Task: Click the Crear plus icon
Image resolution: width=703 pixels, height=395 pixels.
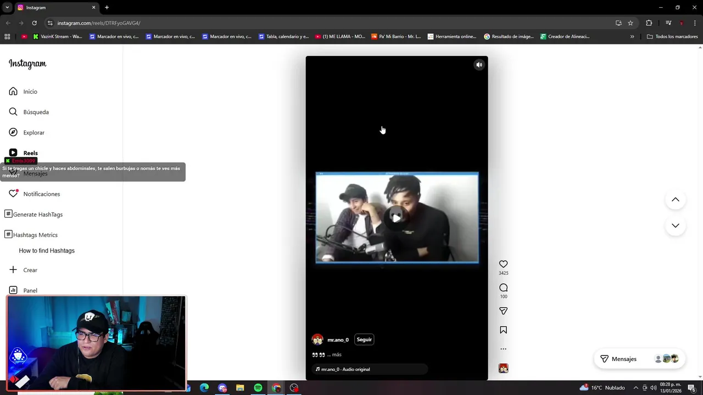Action: click(13, 270)
